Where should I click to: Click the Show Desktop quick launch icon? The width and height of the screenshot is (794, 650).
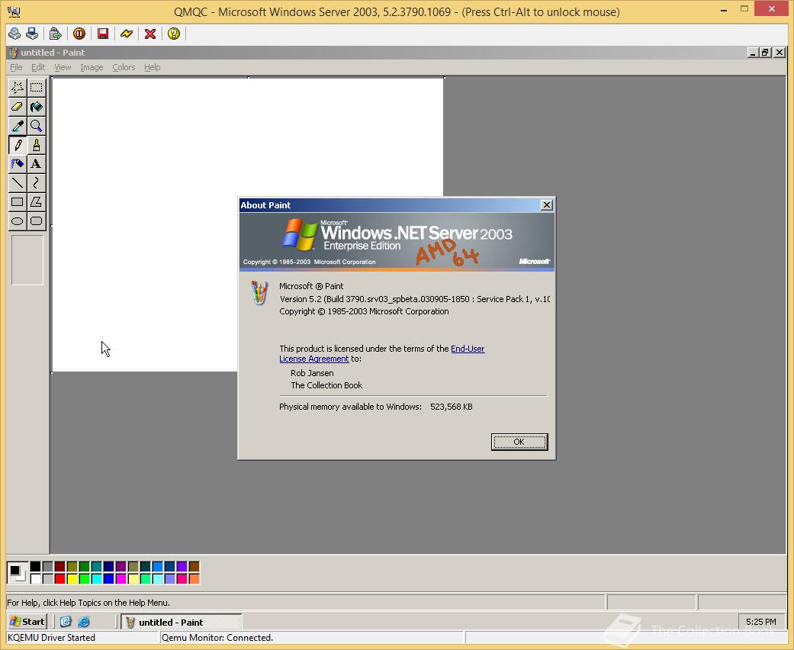tap(66, 622)
